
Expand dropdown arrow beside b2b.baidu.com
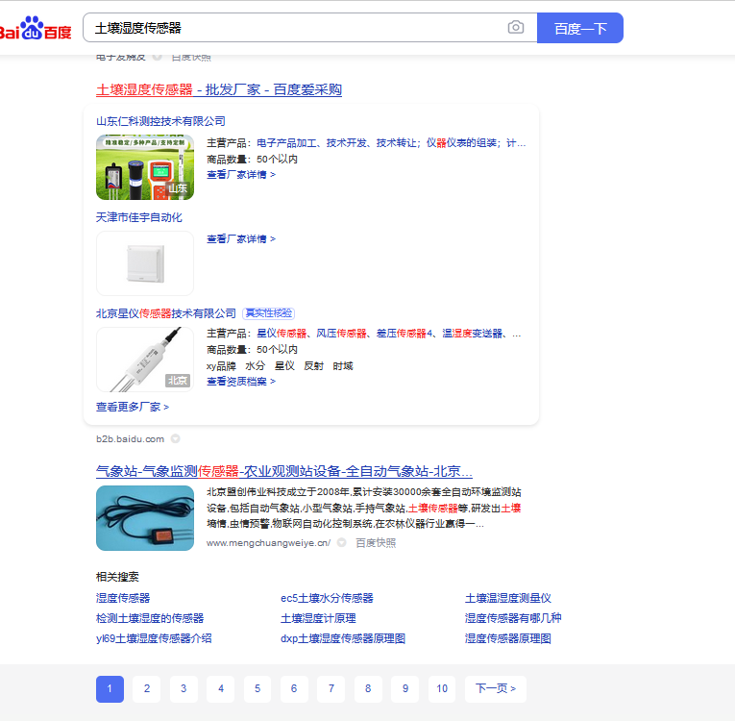click(x=175, y=438)
